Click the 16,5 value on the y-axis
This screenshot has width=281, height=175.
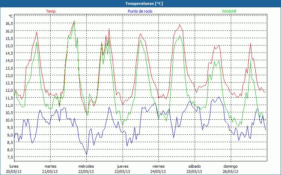pyautogui.click(x=9, y=23)
